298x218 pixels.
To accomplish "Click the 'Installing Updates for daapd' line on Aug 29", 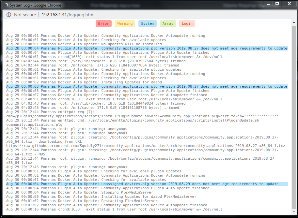I will (84, 82).
